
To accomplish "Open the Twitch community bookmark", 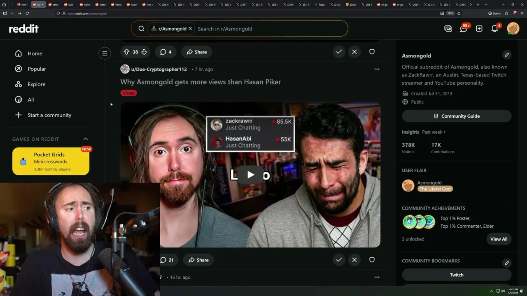I will point(457,275).
